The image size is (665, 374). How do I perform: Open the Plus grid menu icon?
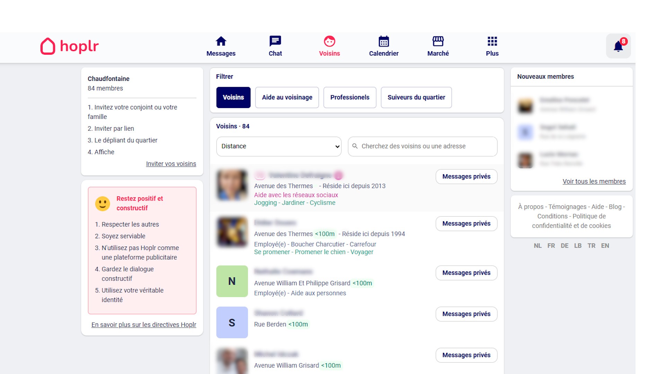coord(492,42)
